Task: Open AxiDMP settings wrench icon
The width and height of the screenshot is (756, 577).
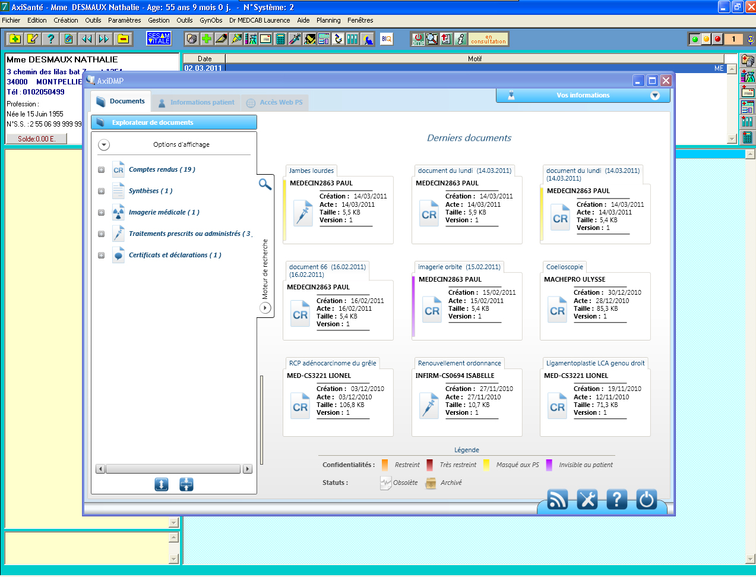Action: [x=587, y=500]
